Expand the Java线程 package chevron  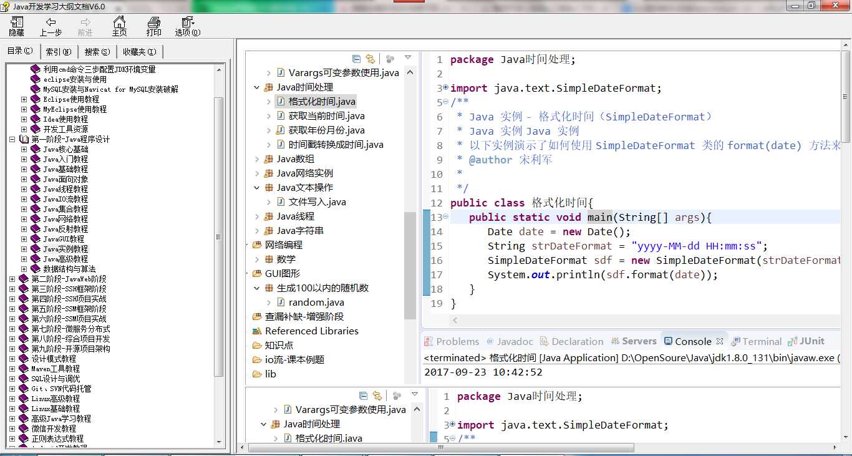(256, 216)
